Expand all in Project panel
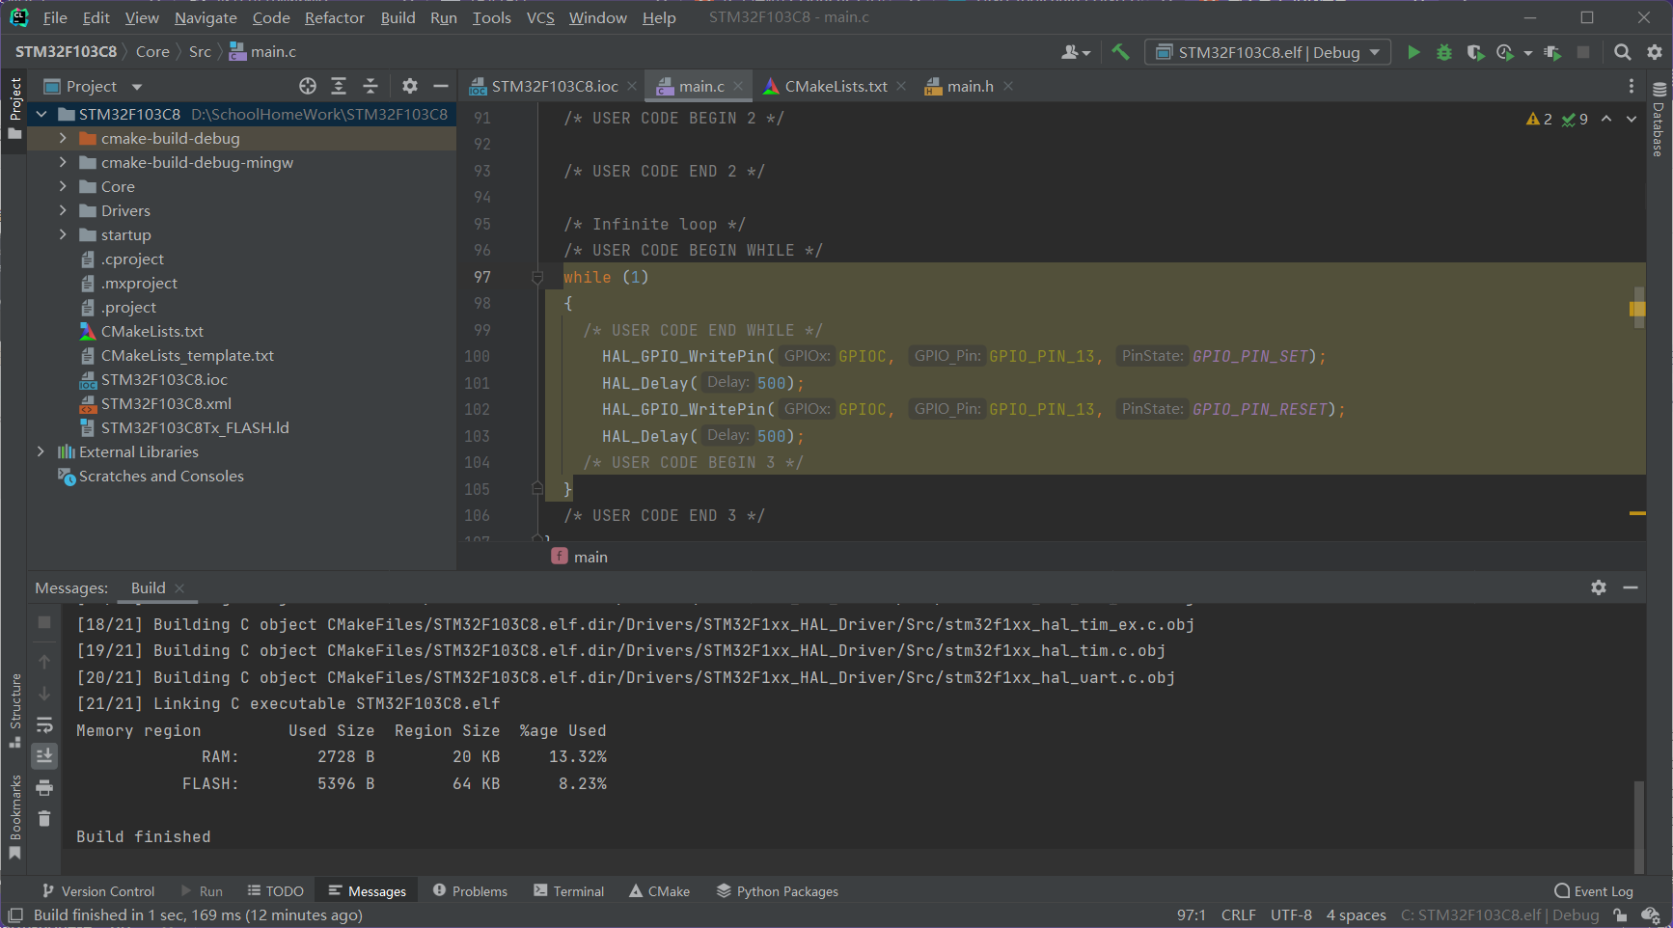 click(x=339, y=86)
